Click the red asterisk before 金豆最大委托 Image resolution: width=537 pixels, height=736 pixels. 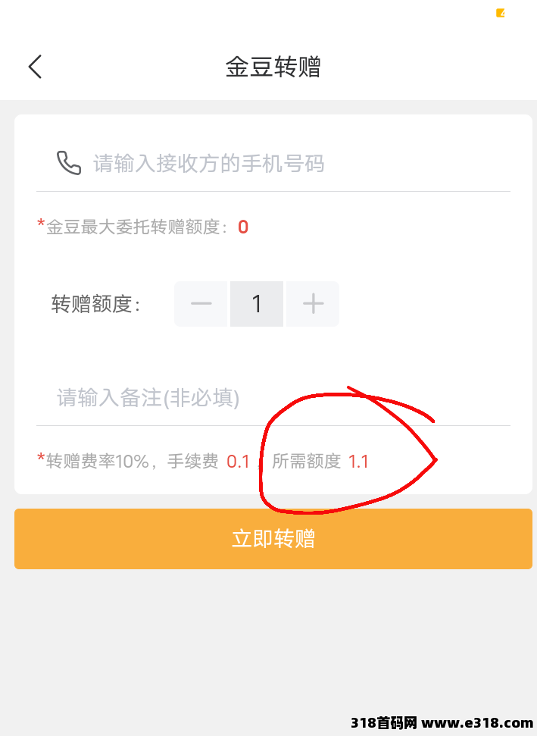pos(41,224)
